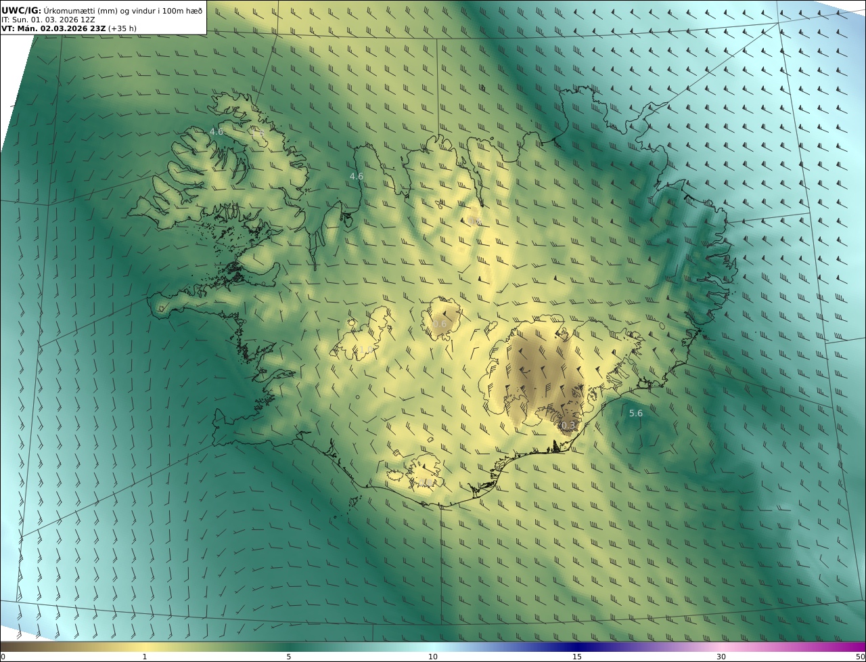Click the colorbar tick label 15
Image resolution: width=866 pixels, height=662 pixels.
pos(577,657)
